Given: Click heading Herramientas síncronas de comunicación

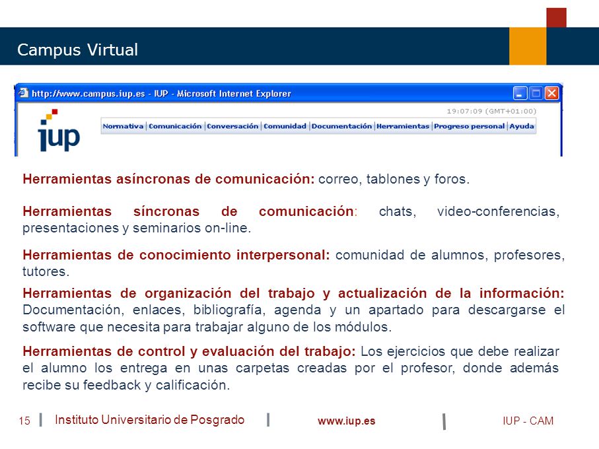Looking at the screenshot, I should pyautogui.click(x=190, y=211).
